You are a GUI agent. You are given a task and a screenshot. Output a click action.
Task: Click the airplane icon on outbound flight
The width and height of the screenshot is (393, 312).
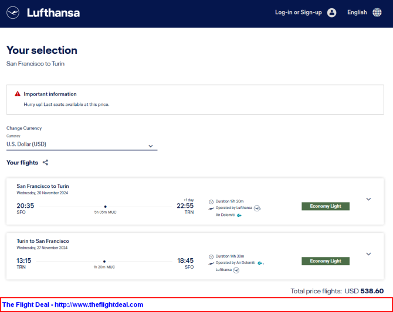click(211, 208)
